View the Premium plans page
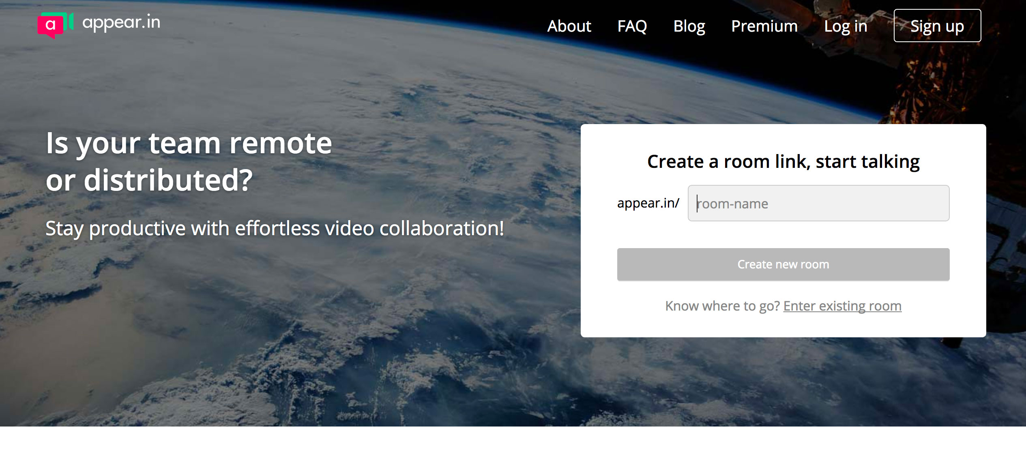The width and height of the screenshot is (1026, 463). 764,26
